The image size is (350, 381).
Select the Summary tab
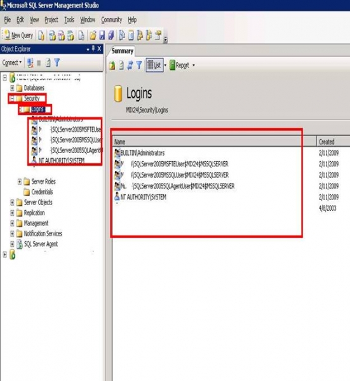(x=122, y=51)
